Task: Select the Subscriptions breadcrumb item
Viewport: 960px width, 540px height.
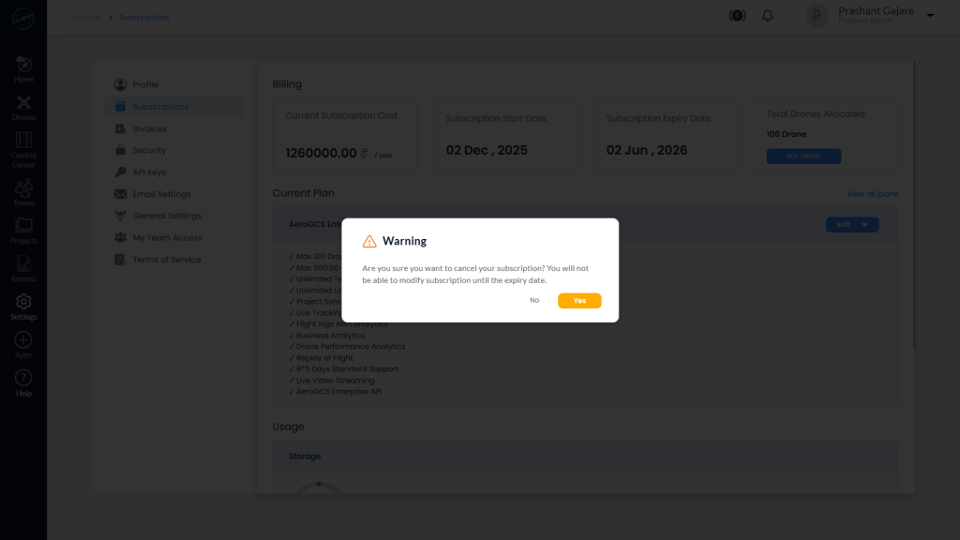Action: point(143,17)
